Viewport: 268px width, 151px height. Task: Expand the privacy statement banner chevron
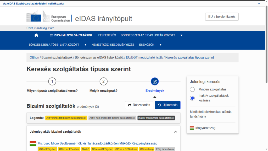click(259, 4)
